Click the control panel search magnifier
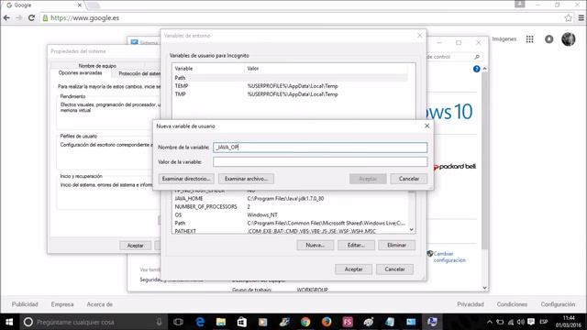The width and height of the screenshot is (587, 330). [477, 57]
